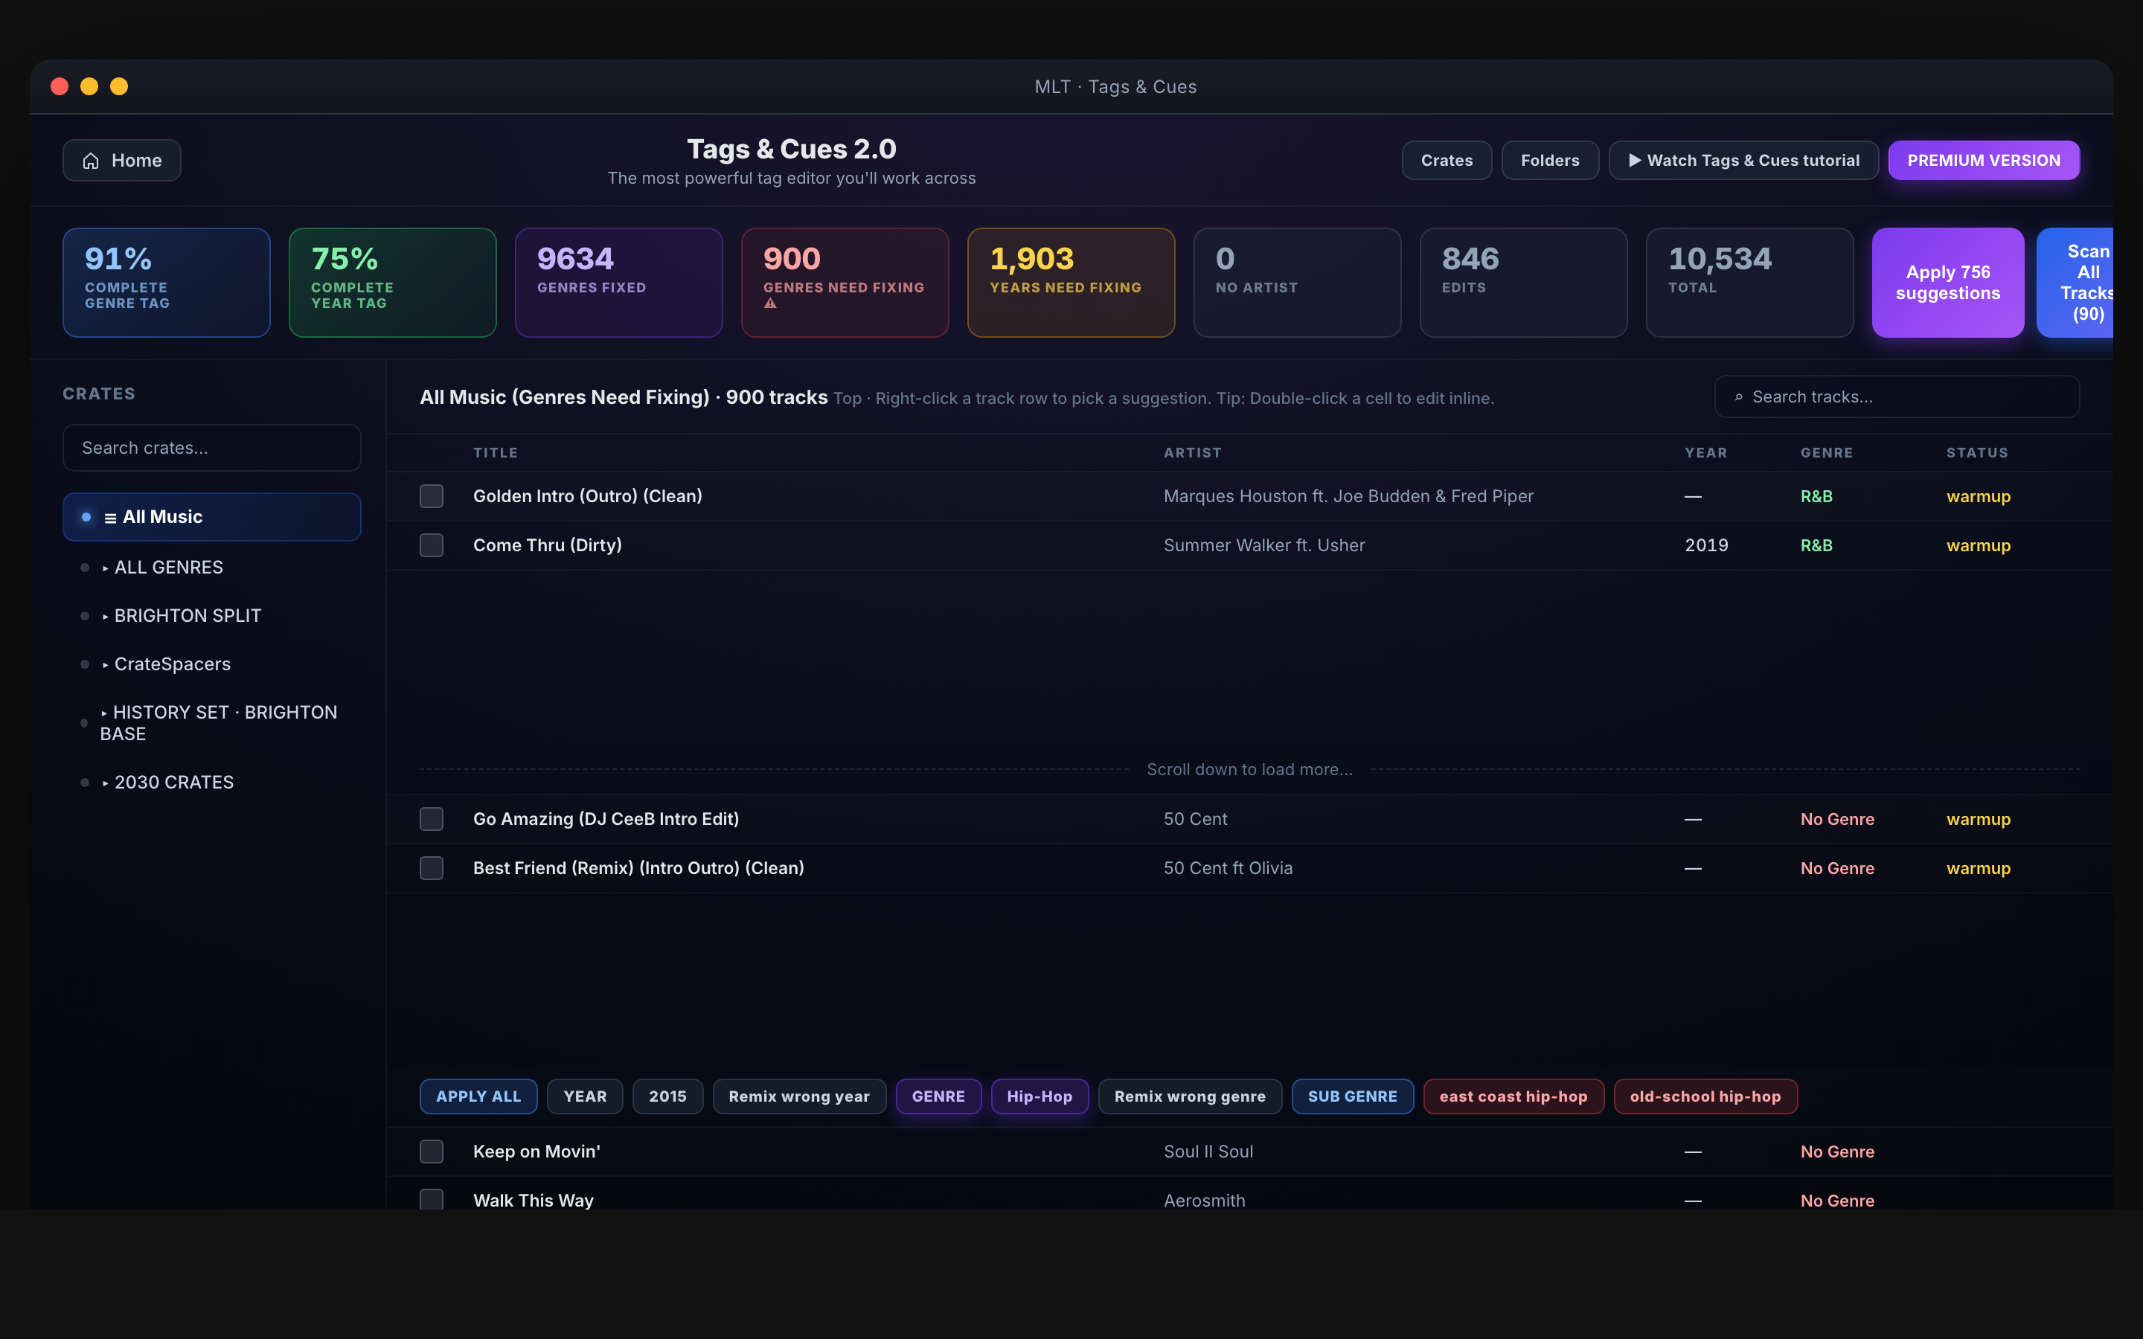Viewport: 2143px width, 1339px height.
Task: Select old-school hip-hop sub genre
Action: pos(1705,1096)
